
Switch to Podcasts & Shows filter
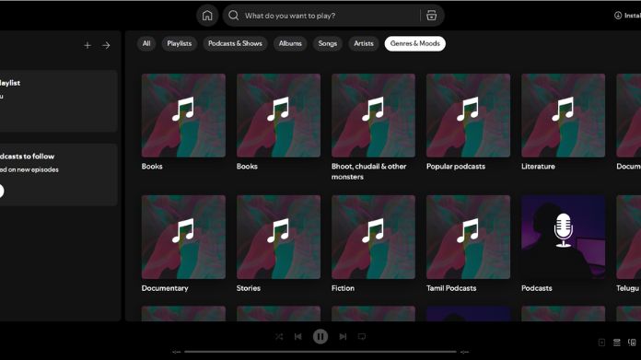[235, 43]
